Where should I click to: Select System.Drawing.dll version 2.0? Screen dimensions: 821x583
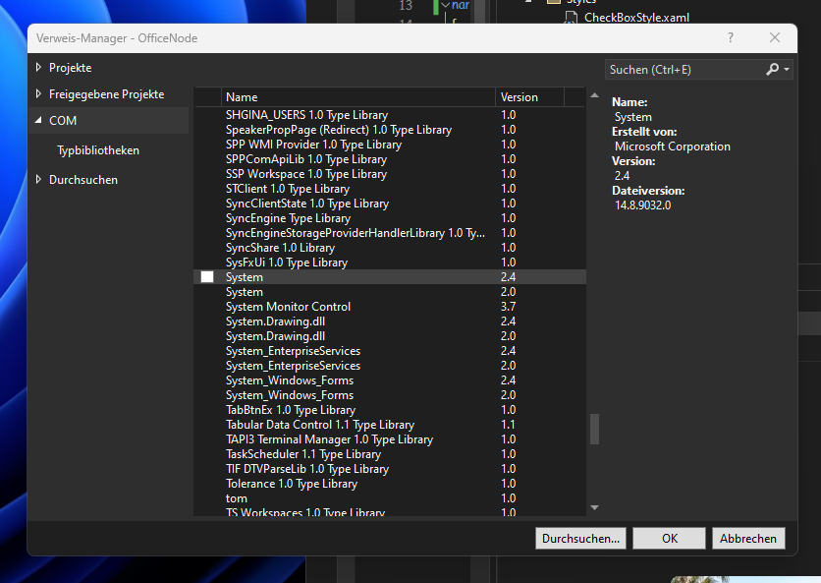(x=390, y=335)
